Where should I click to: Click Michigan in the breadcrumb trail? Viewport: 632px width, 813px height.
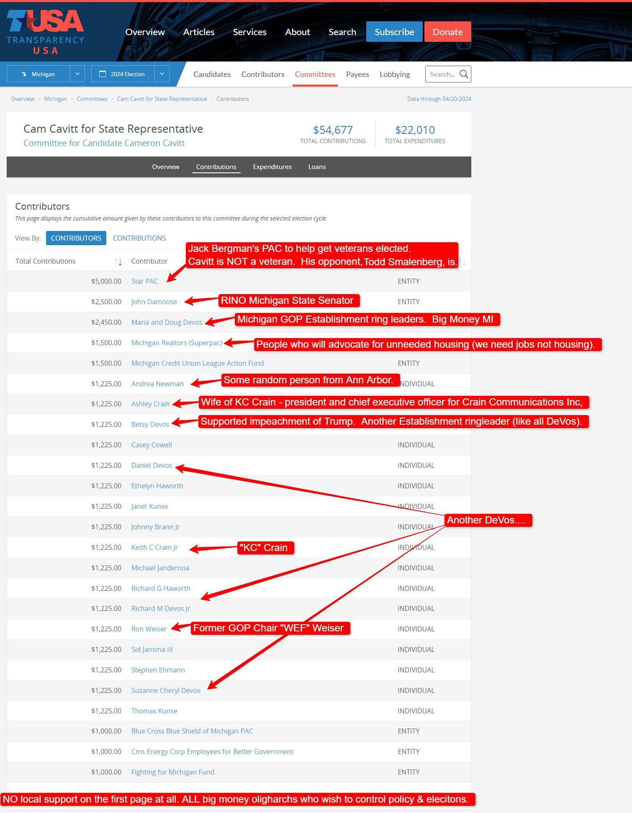click(55, 99)
